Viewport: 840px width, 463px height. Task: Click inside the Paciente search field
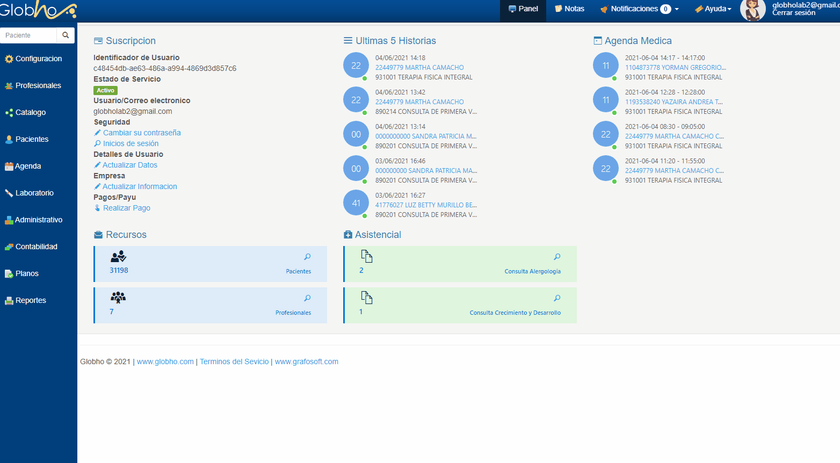click(28, 35)
